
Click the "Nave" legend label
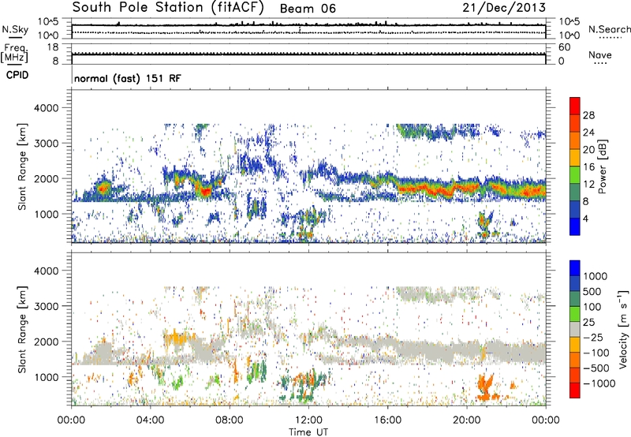click(600, 54)
